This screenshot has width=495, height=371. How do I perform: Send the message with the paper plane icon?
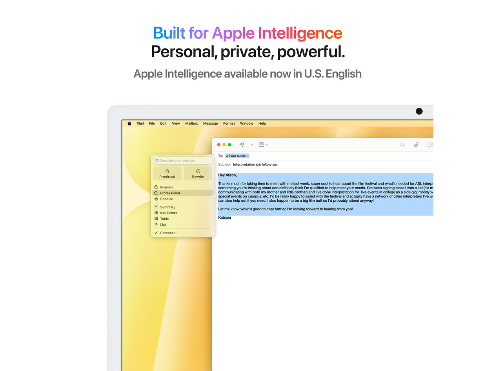pyautogui.click(x=242, y=145)
